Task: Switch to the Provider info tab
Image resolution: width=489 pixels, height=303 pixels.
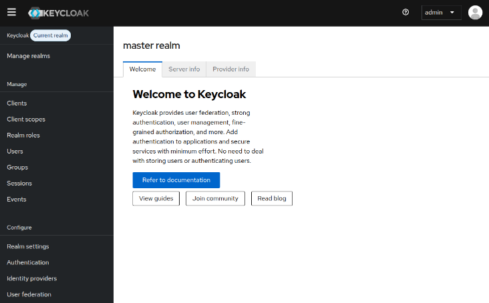Action: click(x=230, y=69)
